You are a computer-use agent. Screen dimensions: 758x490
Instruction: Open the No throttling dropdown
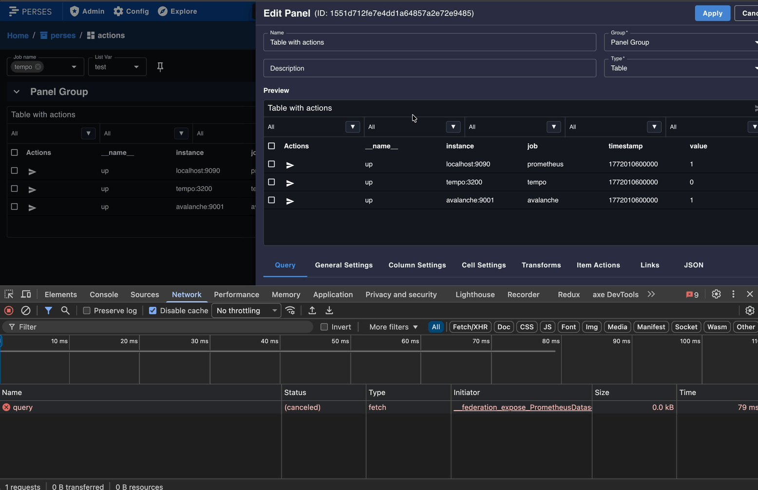pos(246,311)
